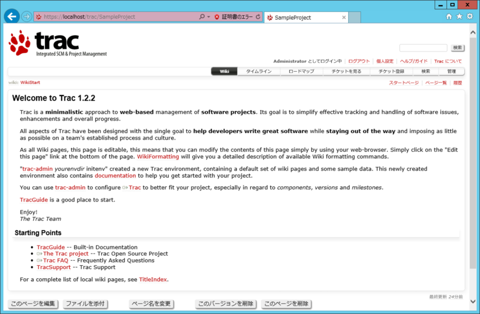Viewport: 480px width, 314px height.
Task: Open the WikiFormatting link
Action: tap(158, 157)
